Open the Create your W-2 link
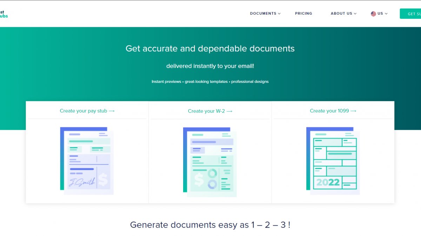Viewport: 421px width, 236px height. point(210,111)
